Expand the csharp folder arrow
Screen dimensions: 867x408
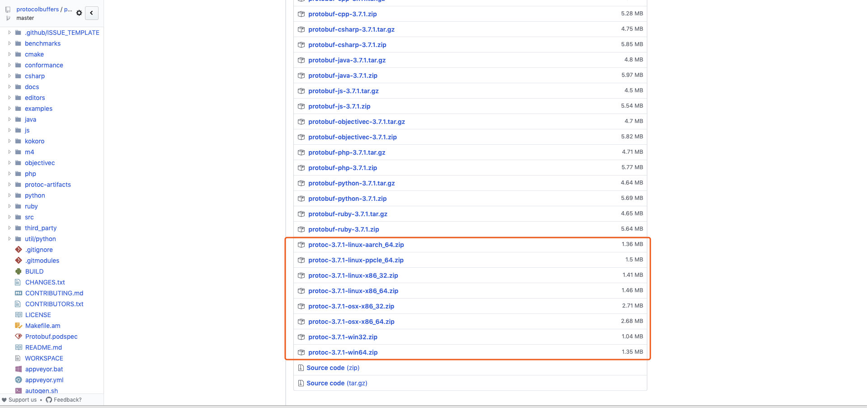click(9, 76)
